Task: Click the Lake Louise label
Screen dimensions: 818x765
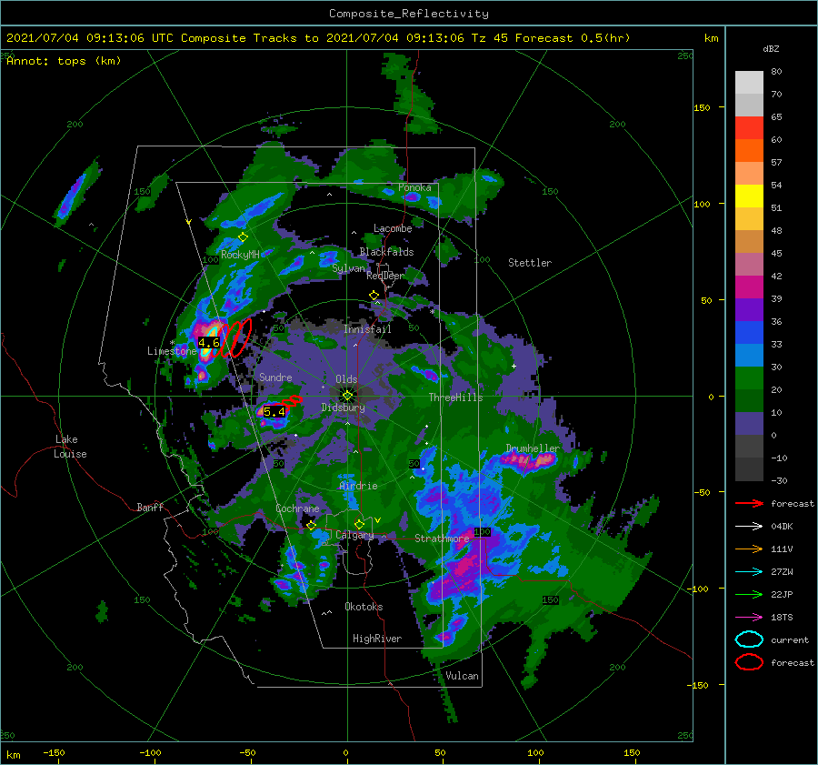Action: point(70,447)
